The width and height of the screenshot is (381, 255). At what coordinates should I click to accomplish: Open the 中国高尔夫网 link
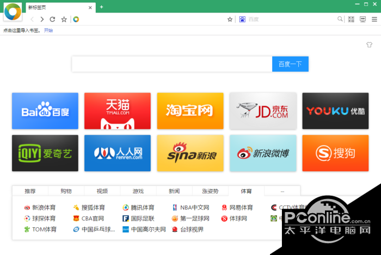pos(144,229)
